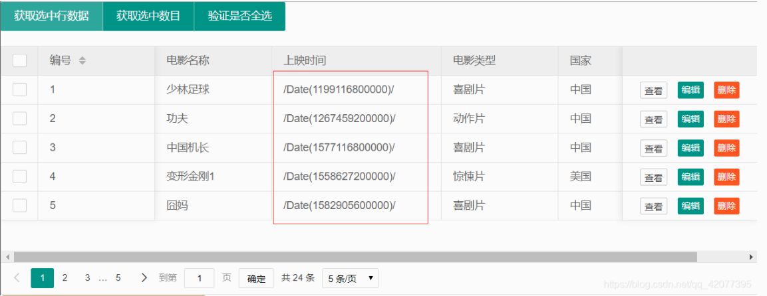Check the checkbox for row 功夫
The width and height of the screenshot is (767, 296).
tap(19, 119)
